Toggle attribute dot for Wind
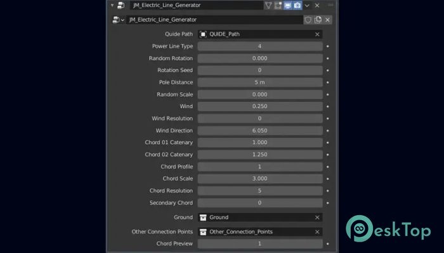 tap(328, 106)
